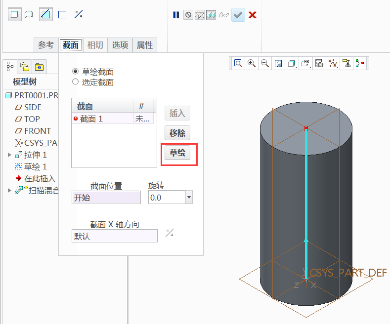Click the no preview icon
390x324 pixels.
pos(188,15)
